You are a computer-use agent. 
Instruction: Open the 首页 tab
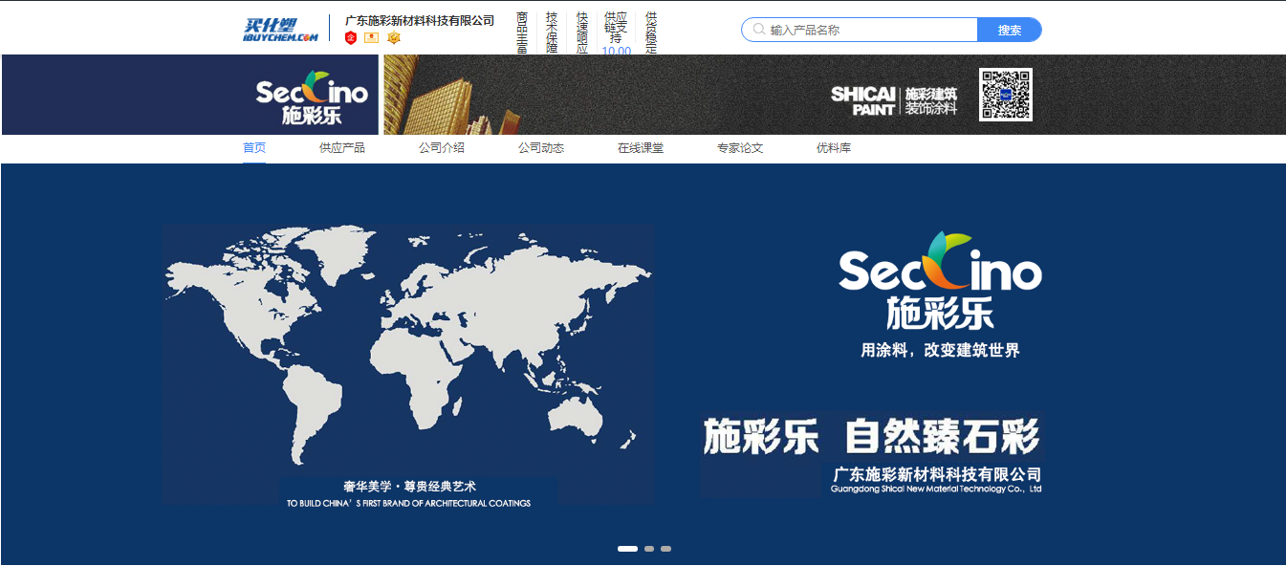tap(254, 148)
